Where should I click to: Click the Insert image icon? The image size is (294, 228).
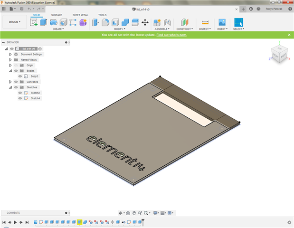click(221, 22)
